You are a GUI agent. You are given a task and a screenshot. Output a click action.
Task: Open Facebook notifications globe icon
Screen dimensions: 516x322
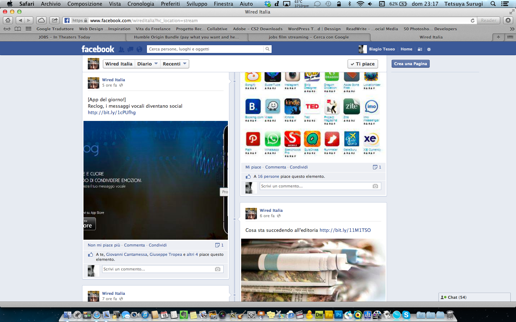[x=139, y=49]
